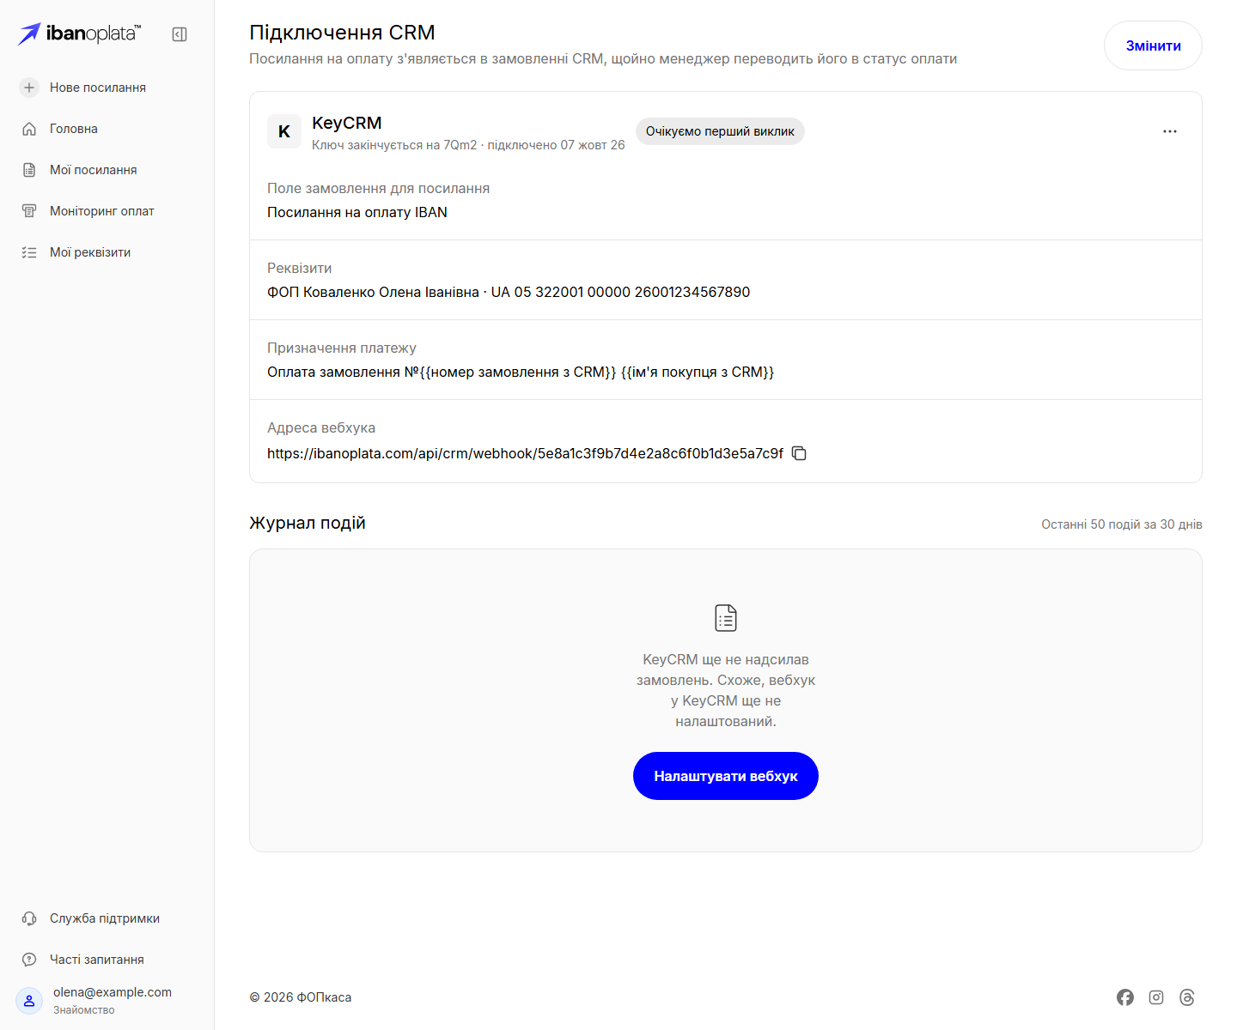1237x1030 pixels.
Task: Click the home icon in sidebar
Action: click(29, 129)
